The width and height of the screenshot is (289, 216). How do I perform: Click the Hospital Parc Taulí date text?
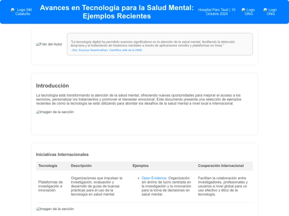pyautogui.click(x=217, y=12)
